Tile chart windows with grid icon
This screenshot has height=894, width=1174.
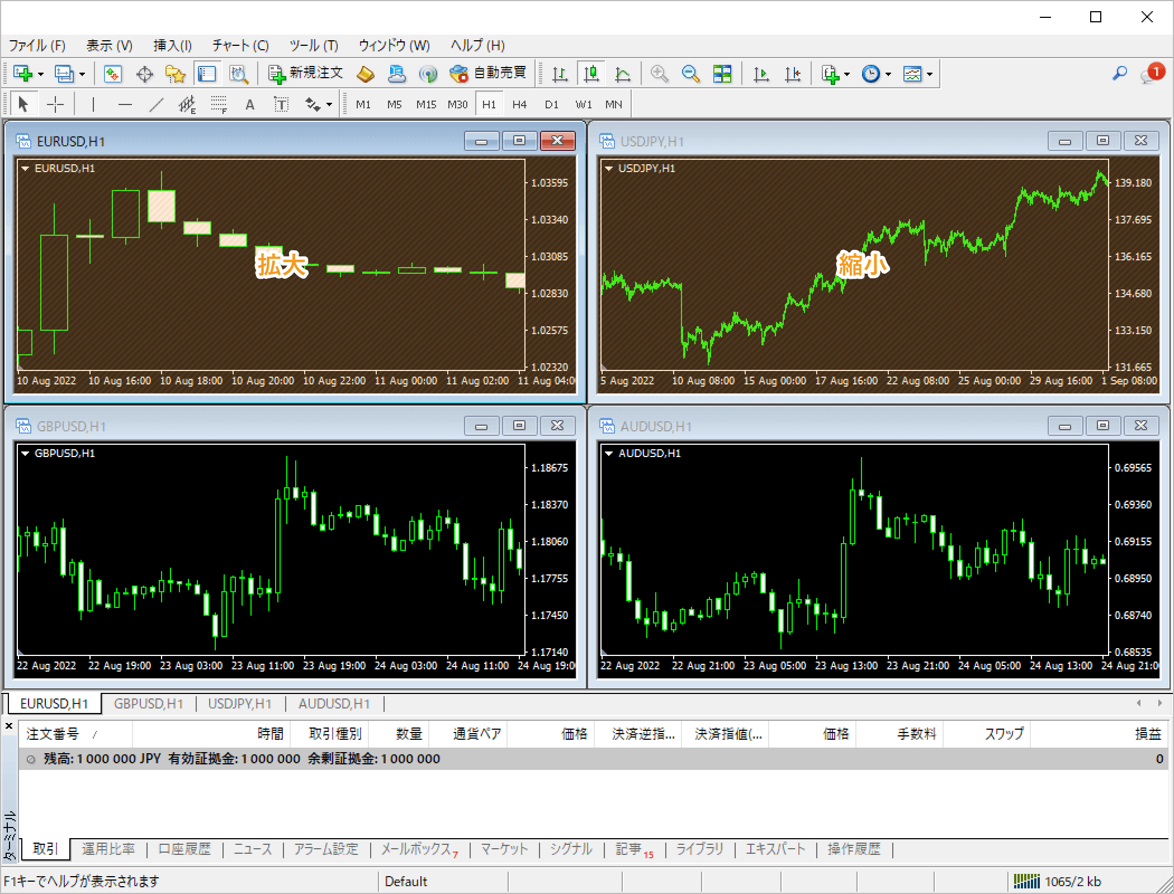pyautogui.click(x=722, y=74)
